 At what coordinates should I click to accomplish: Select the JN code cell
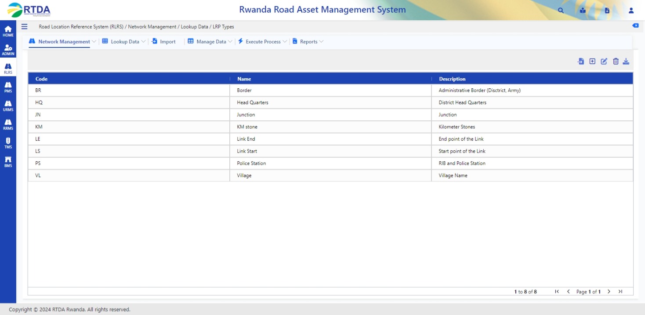point(129,115)
